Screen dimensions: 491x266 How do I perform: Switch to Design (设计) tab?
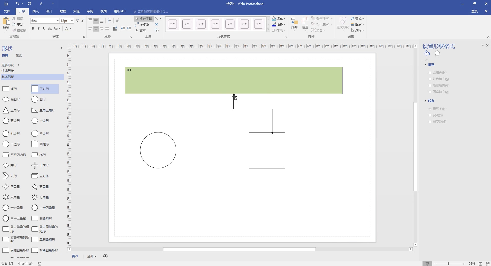pos(49,11)
